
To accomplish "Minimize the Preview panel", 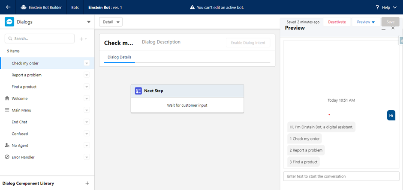I will (x=383, y=29).
